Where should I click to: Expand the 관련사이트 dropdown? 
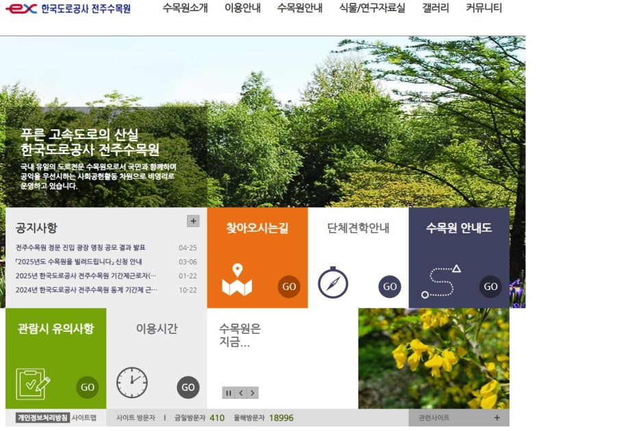click(459, 417)
